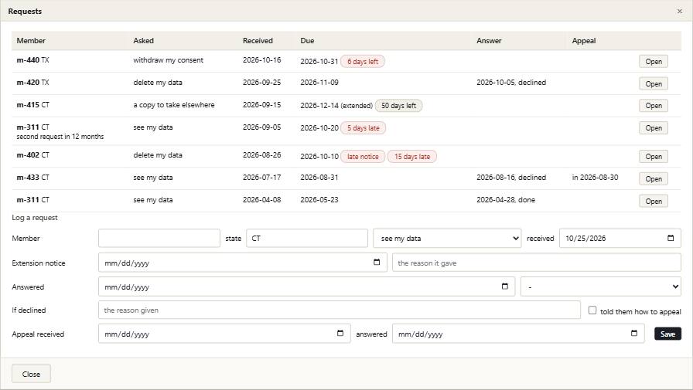Focus the Member input field

[159, 238]
